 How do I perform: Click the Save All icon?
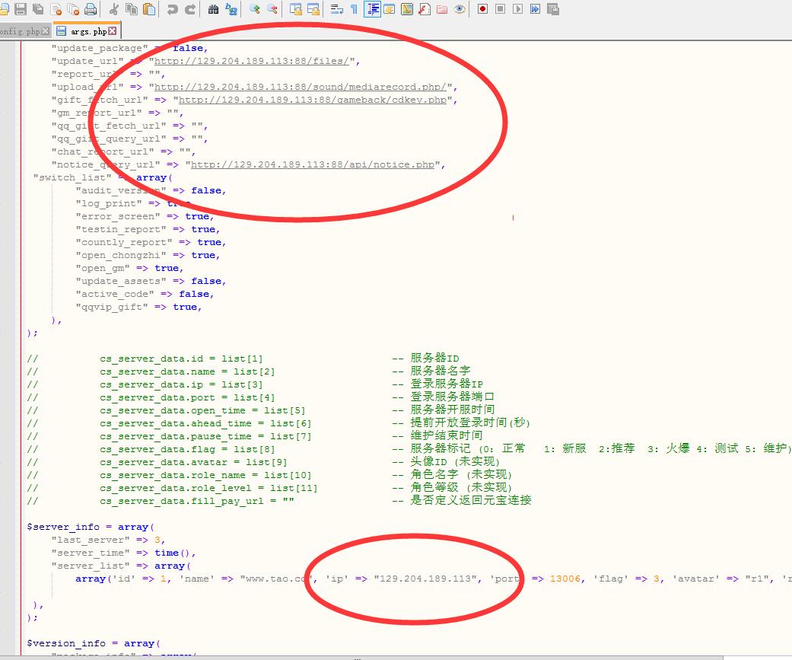pyautogui.click(x=38, y=9)
